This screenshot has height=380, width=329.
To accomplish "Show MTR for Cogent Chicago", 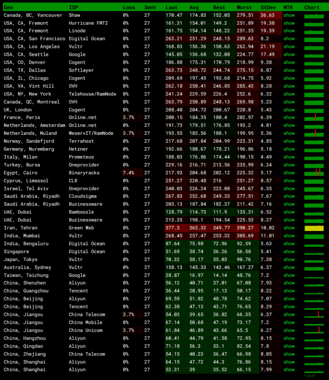I will click(x=289, y=78).
